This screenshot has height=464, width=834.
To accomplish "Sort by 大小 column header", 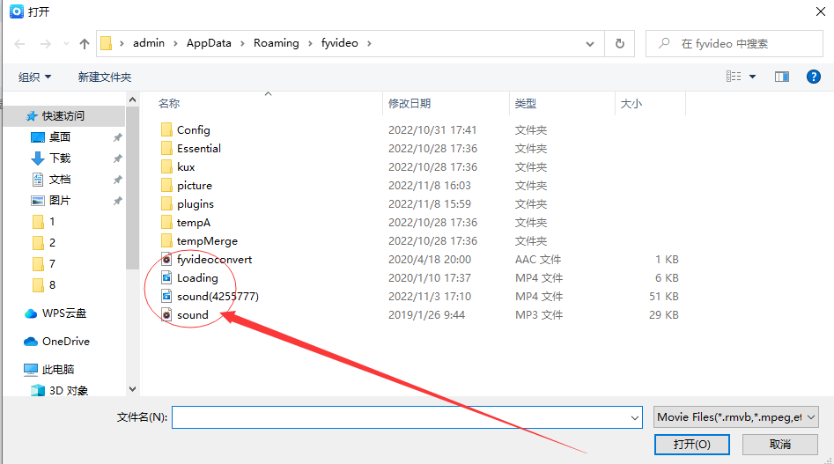I will [631, 104].
